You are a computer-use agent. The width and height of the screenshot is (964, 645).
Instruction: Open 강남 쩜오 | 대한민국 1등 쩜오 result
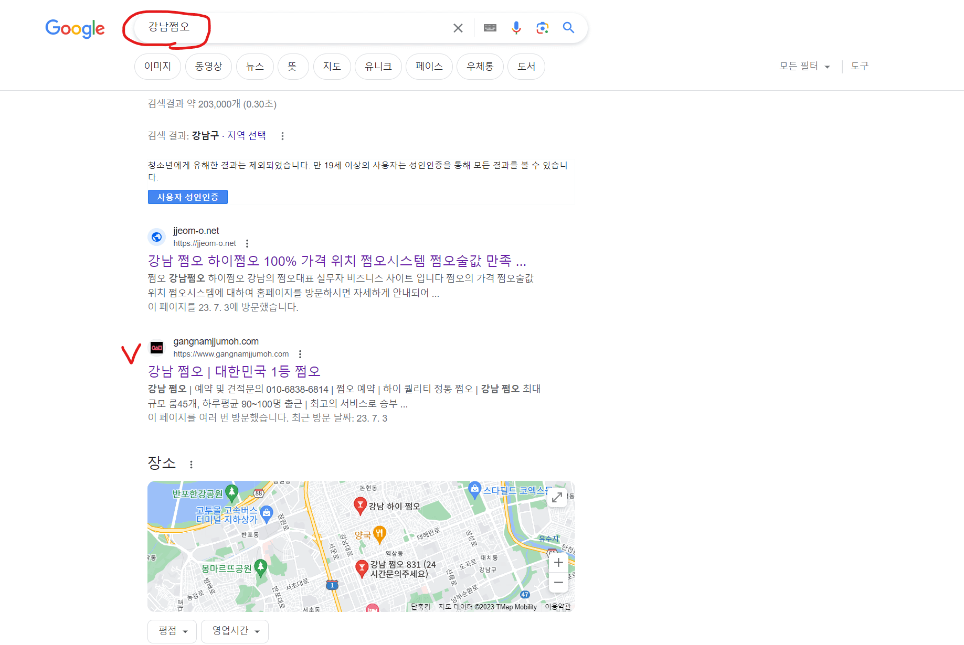pos(234,371)
